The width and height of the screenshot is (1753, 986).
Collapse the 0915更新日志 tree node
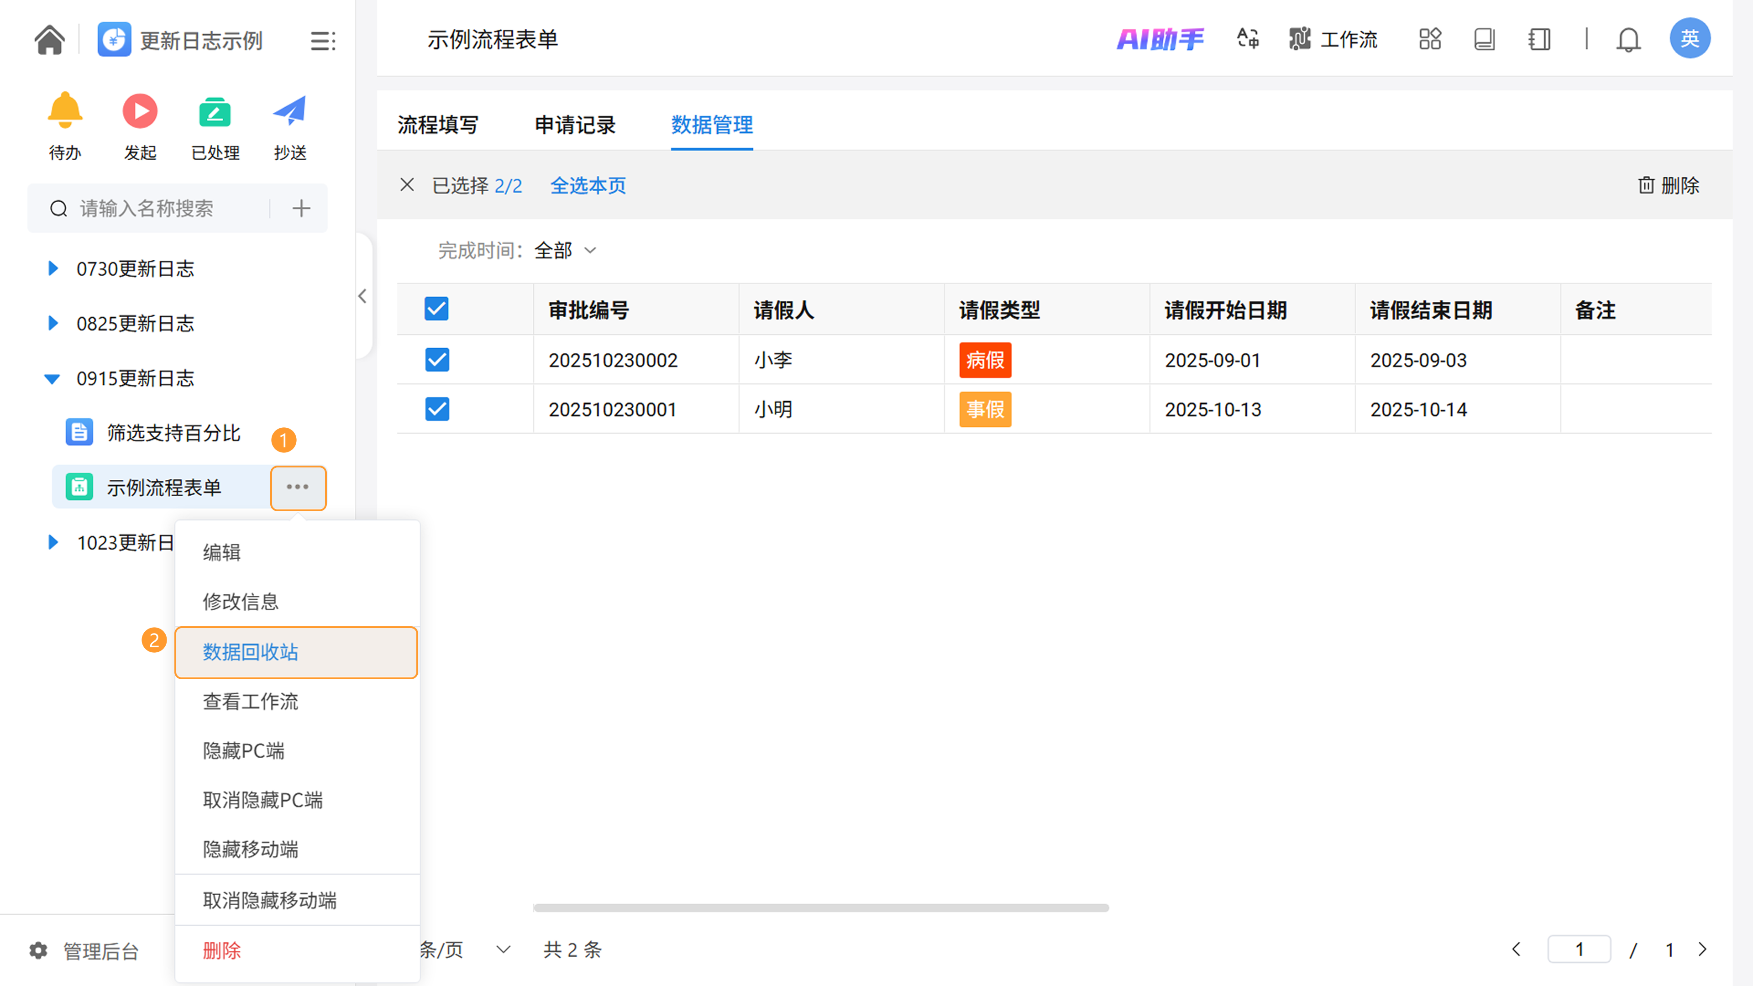point(52,378)
